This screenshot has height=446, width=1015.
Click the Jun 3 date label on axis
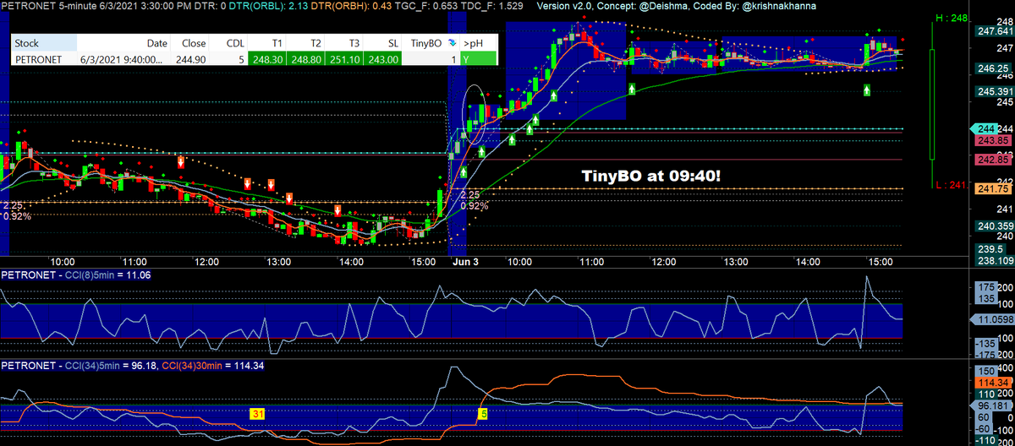[465, 262]
